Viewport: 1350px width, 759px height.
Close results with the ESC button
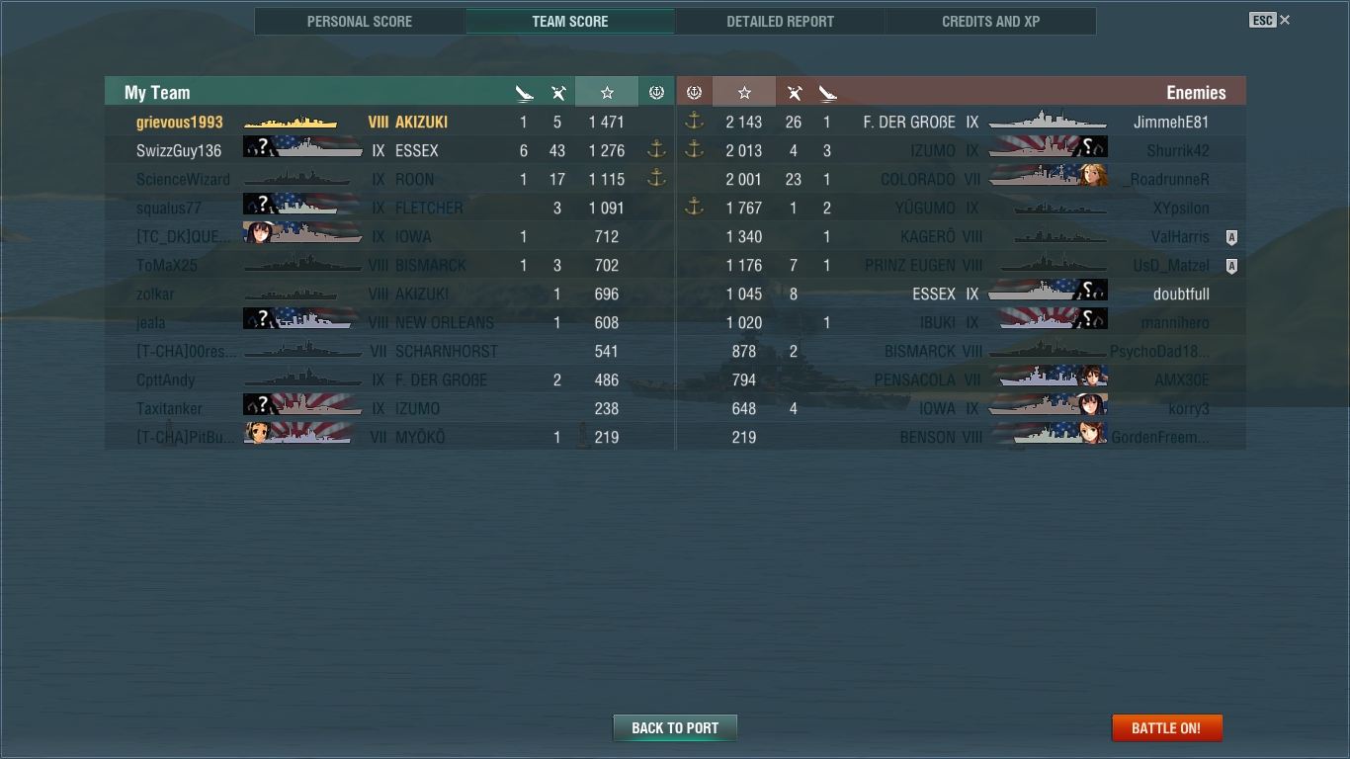[1269, 20]
